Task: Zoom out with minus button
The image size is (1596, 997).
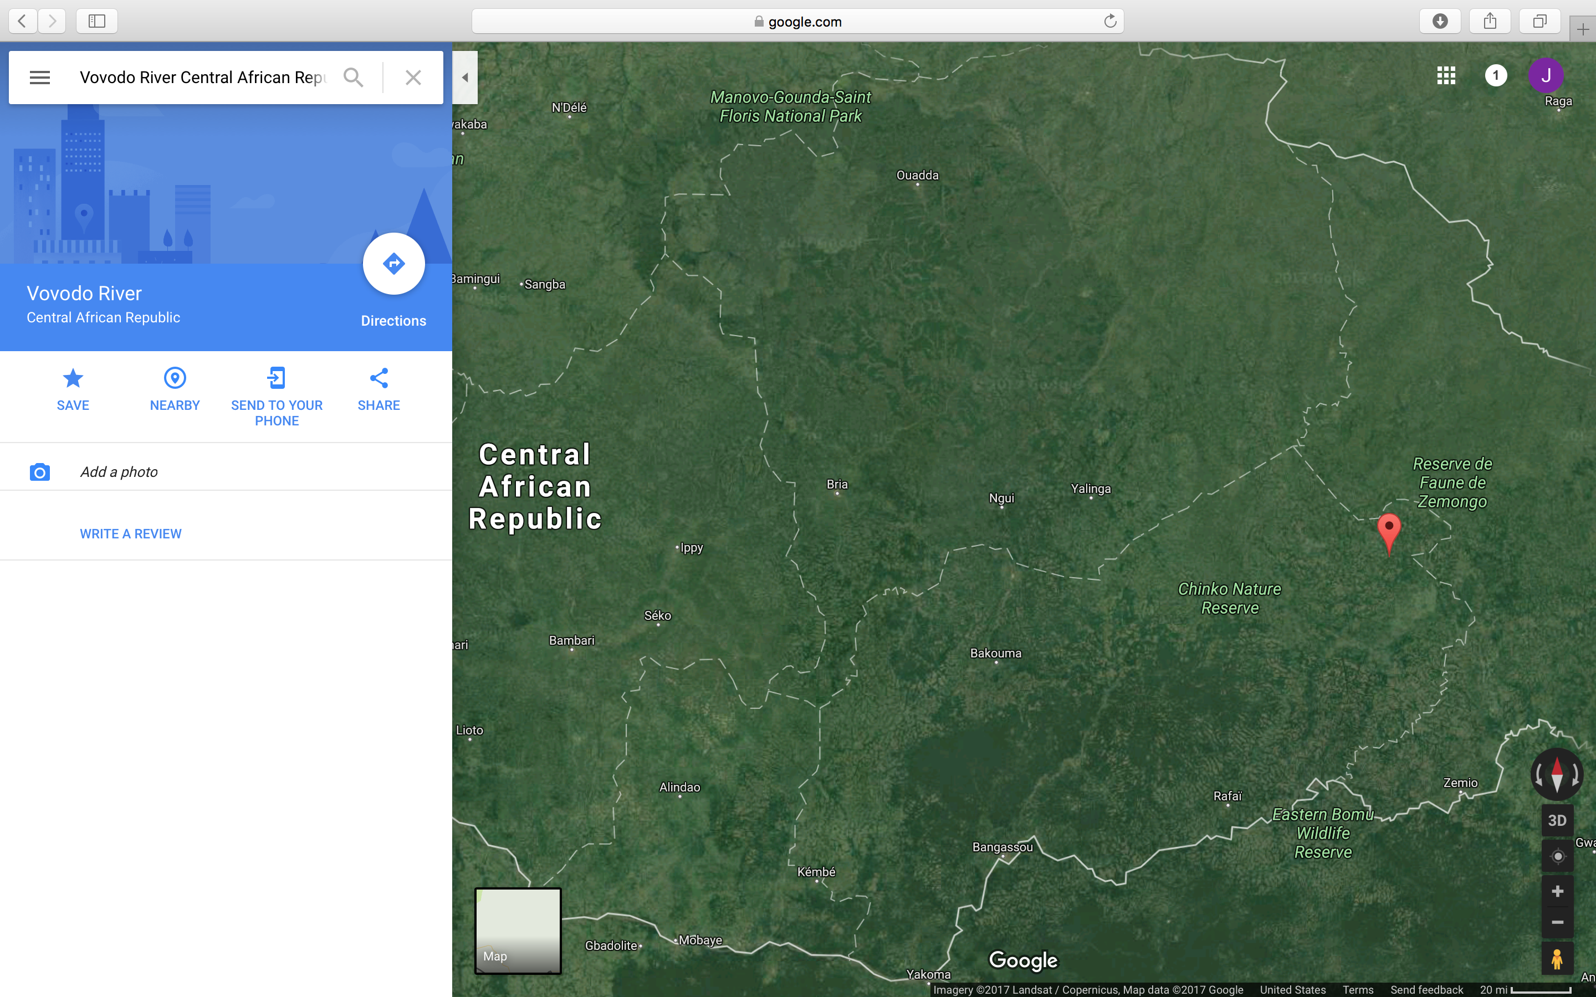Action: click(1557, 922)
